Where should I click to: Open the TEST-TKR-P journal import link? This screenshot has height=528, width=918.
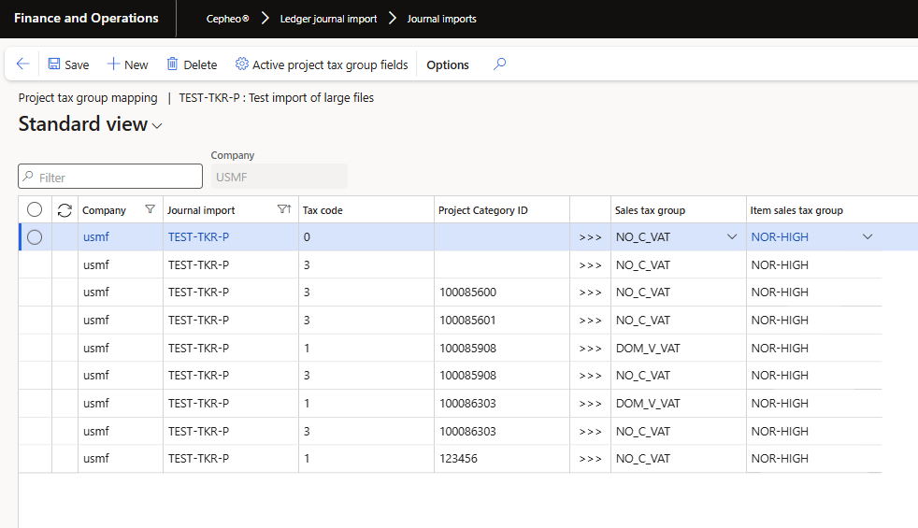pyautogui.click(x=198, y=237)
